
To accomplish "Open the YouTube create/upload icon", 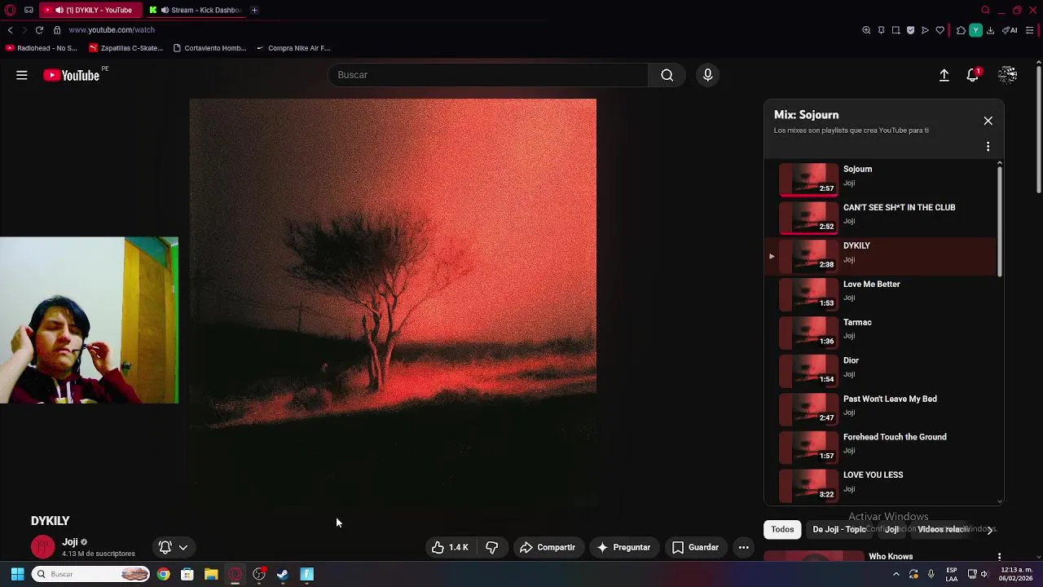I will (944, 75).
